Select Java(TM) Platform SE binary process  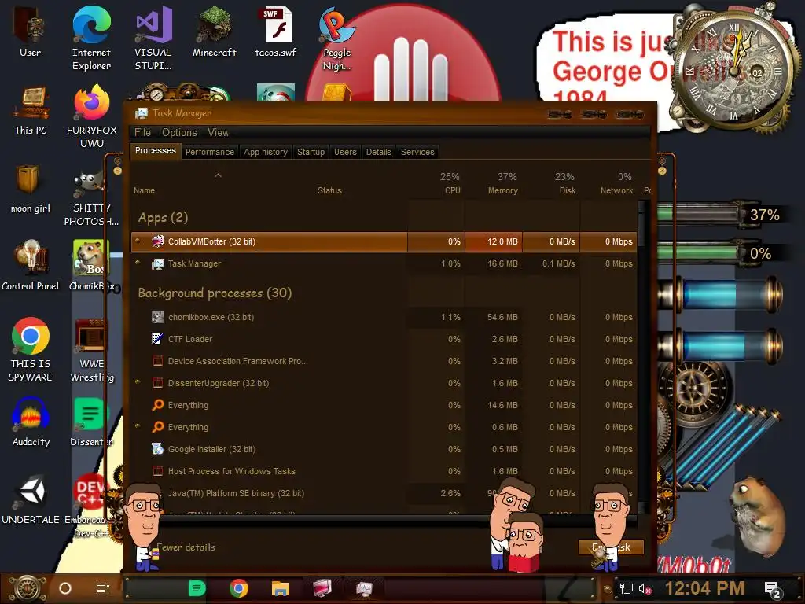(383, 494)
